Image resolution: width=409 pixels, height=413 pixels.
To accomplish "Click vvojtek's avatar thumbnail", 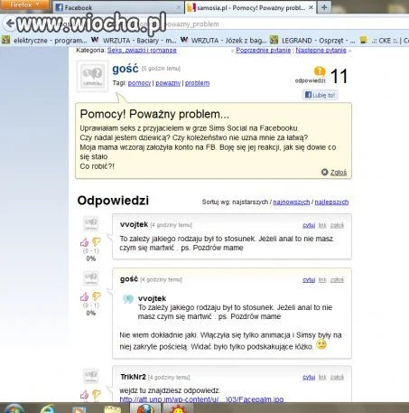I will click(90, 223).
